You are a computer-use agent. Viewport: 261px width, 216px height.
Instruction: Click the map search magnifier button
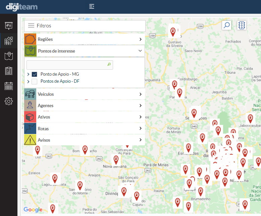tap(226, 25)
